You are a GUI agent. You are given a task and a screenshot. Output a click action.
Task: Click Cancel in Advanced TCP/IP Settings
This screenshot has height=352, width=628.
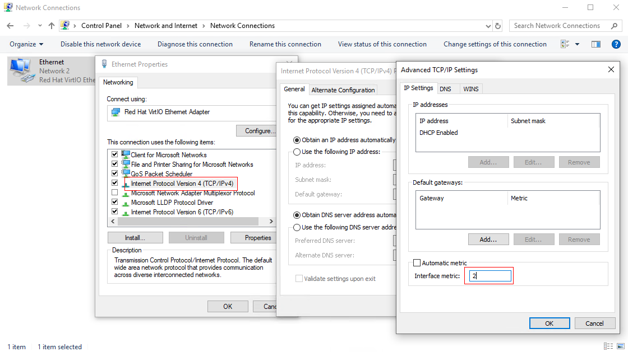point(594,323)
